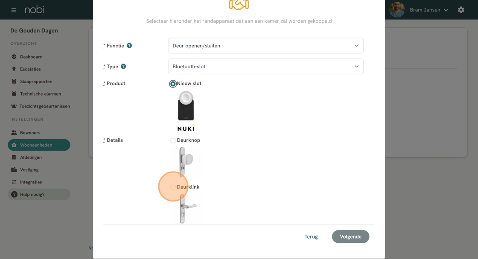Click the Hulp nodig? button
The width and height of the screenshot is (478, 259).
tap(39, 195)
